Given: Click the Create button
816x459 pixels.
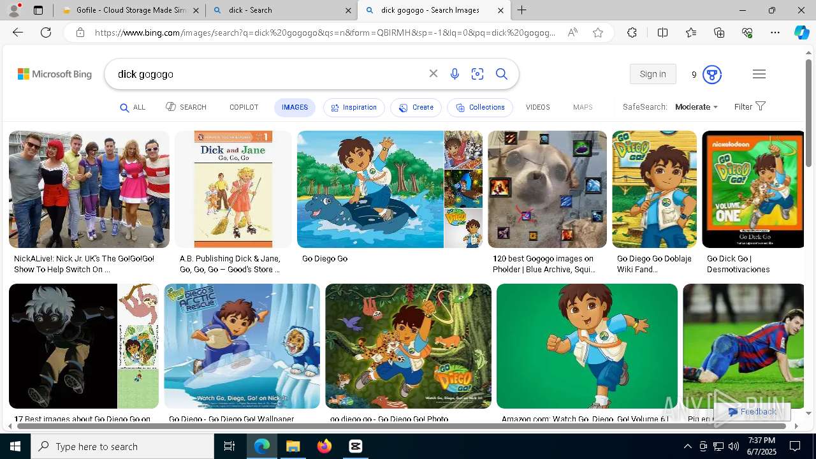Looking at the screenshot, I should (416, 107).
